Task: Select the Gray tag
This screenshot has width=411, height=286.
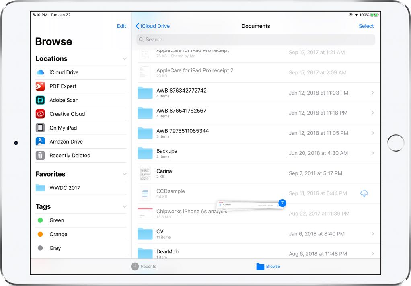Action: [40, 248]
